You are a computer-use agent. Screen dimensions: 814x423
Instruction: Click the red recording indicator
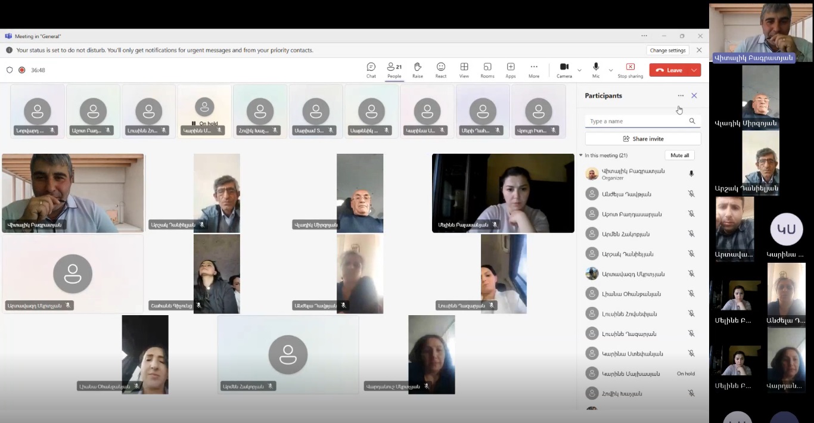[22, 70]
